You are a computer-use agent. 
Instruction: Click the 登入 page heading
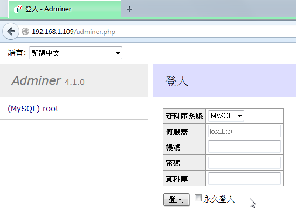(x=176, y=82)
